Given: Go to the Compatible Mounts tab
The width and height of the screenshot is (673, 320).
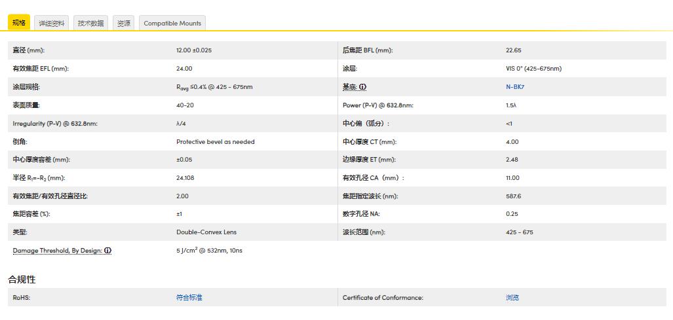Looking at the screenshot, I should coord(173,23).
